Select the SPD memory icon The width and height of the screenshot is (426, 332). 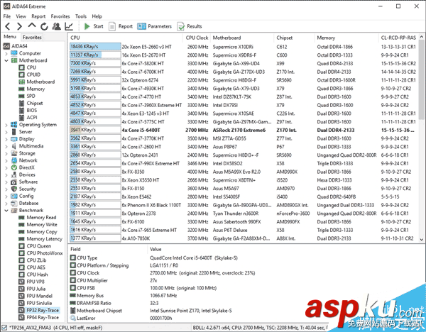pyautogui.click(x=22, y=96)
